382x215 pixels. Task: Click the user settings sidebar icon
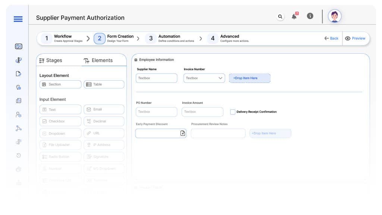19,115
